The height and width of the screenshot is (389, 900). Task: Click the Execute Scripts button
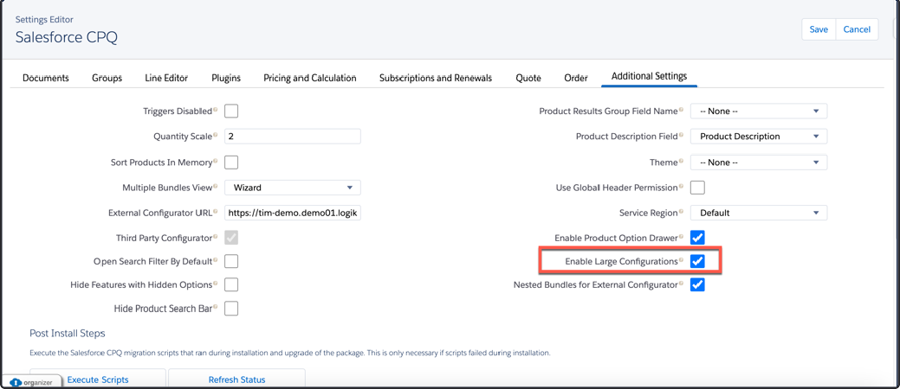click(98, 379)
